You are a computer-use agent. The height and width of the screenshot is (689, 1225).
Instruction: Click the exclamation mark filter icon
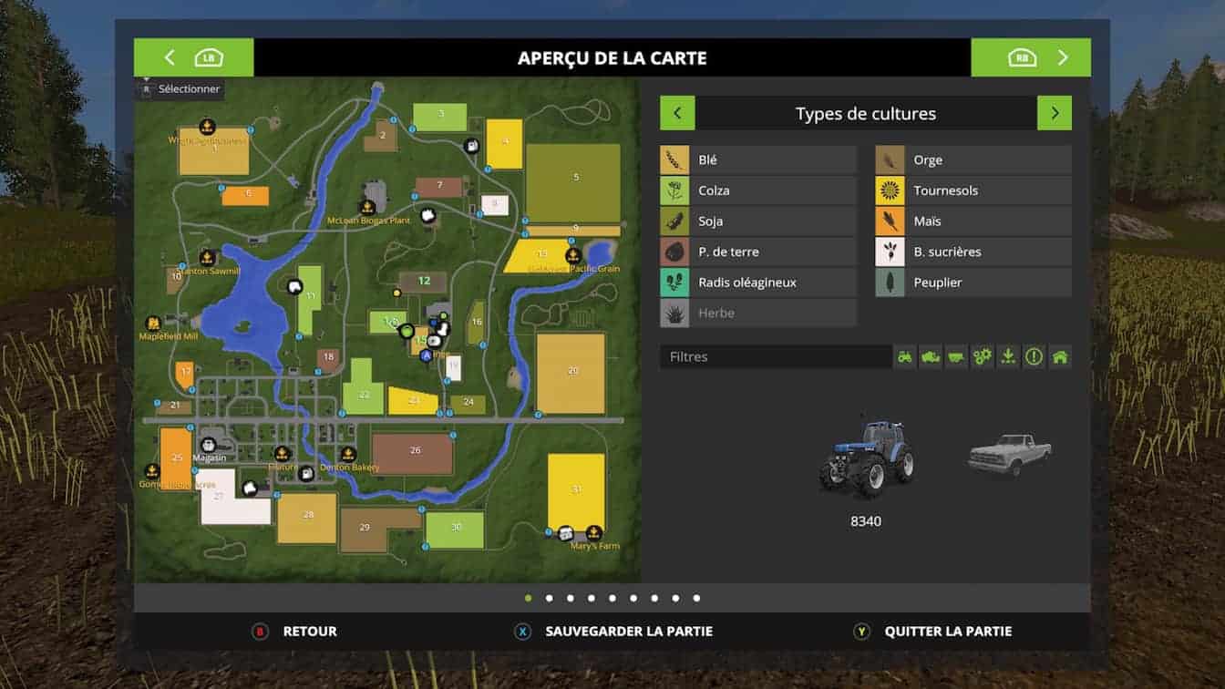[1034, 357]
